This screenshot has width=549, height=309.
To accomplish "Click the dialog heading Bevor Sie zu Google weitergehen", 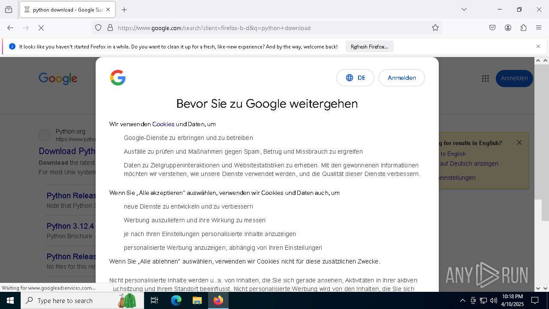I will point(267,103).
